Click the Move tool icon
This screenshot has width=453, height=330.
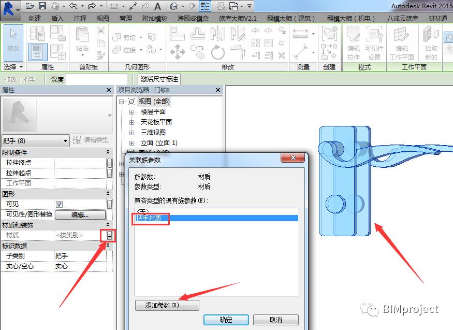pos(177,52)
